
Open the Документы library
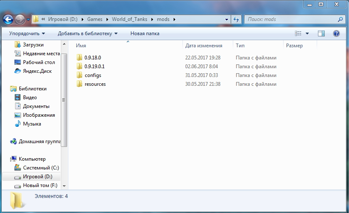pos(36,106)
